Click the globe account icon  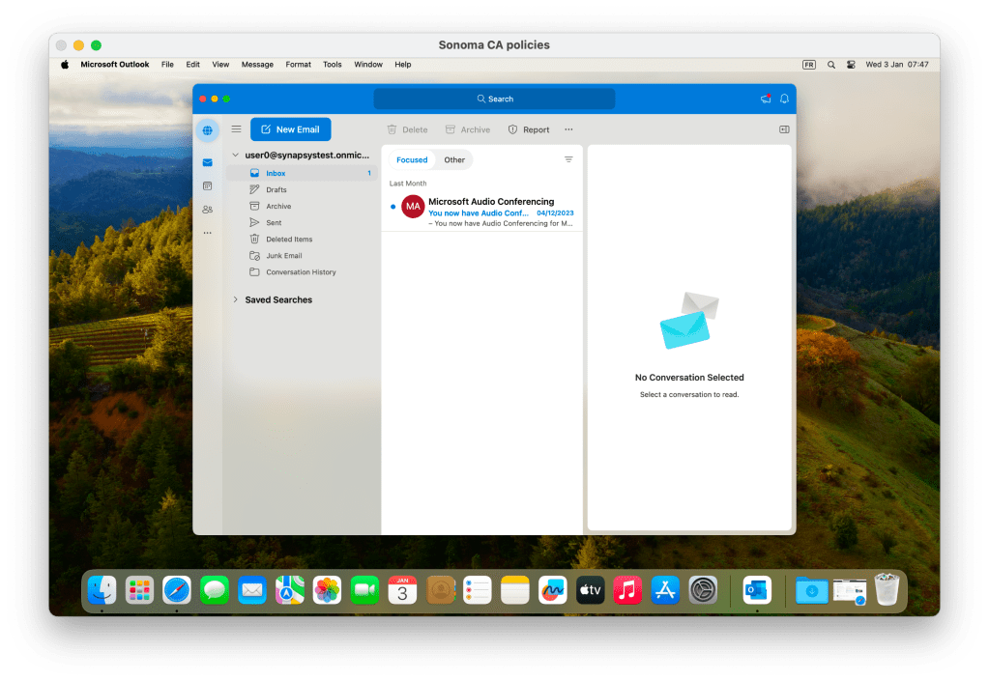[207, 130]
